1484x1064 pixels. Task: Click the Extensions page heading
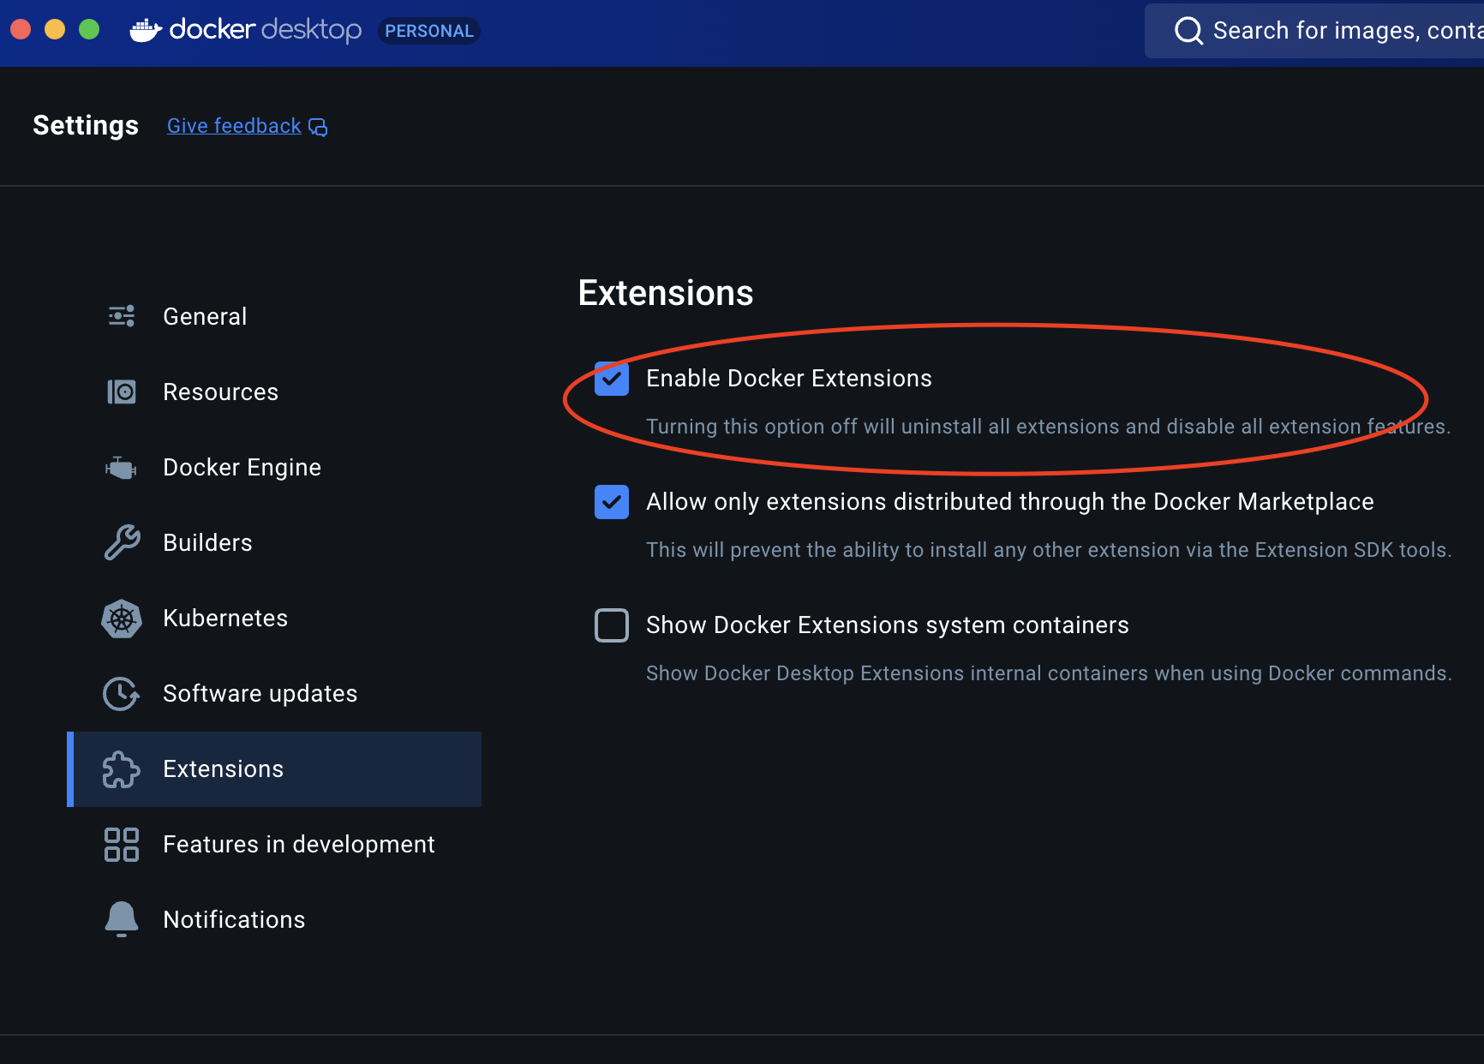click(x=666, y=293)
